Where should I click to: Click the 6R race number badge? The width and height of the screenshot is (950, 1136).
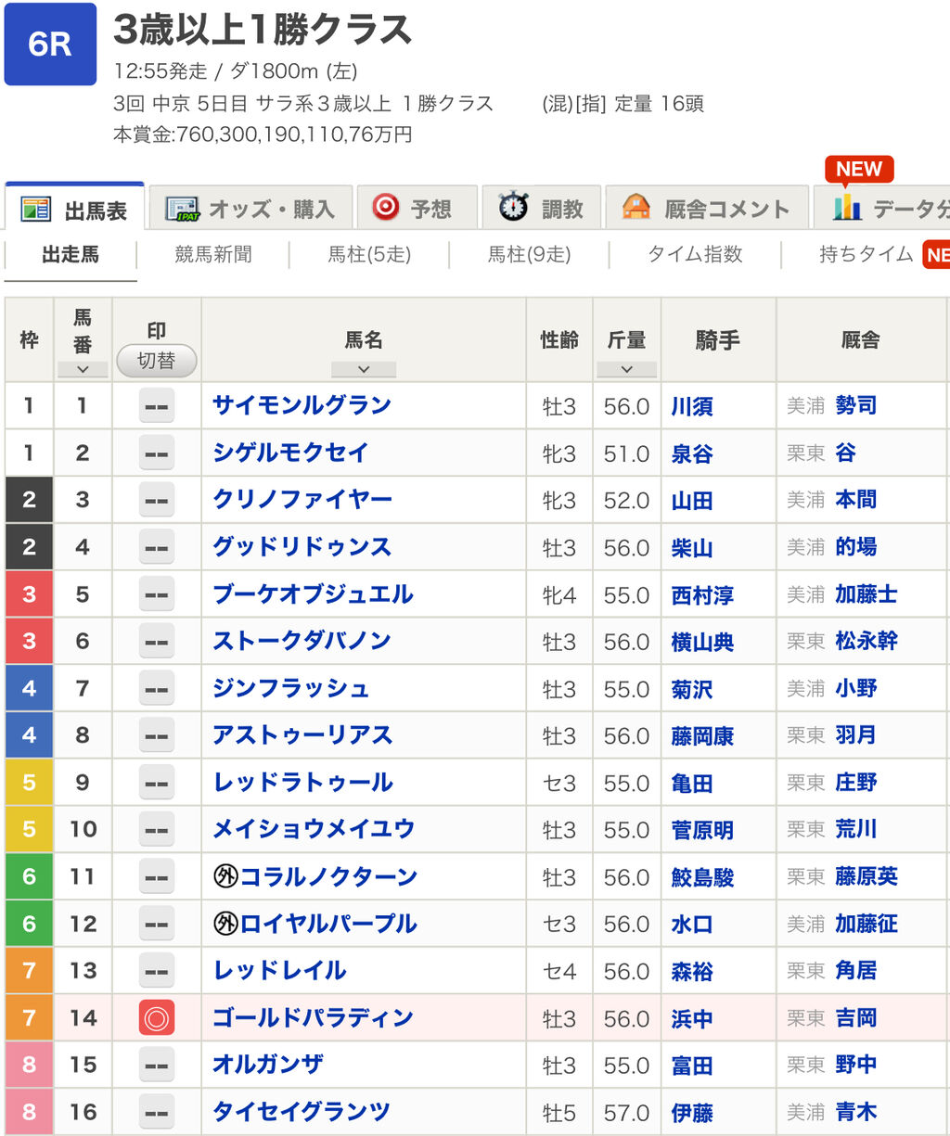tap(50, 44)
